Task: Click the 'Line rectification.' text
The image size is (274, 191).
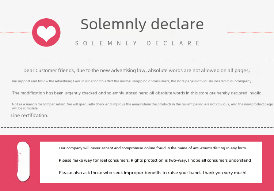Action: point(30,115)
